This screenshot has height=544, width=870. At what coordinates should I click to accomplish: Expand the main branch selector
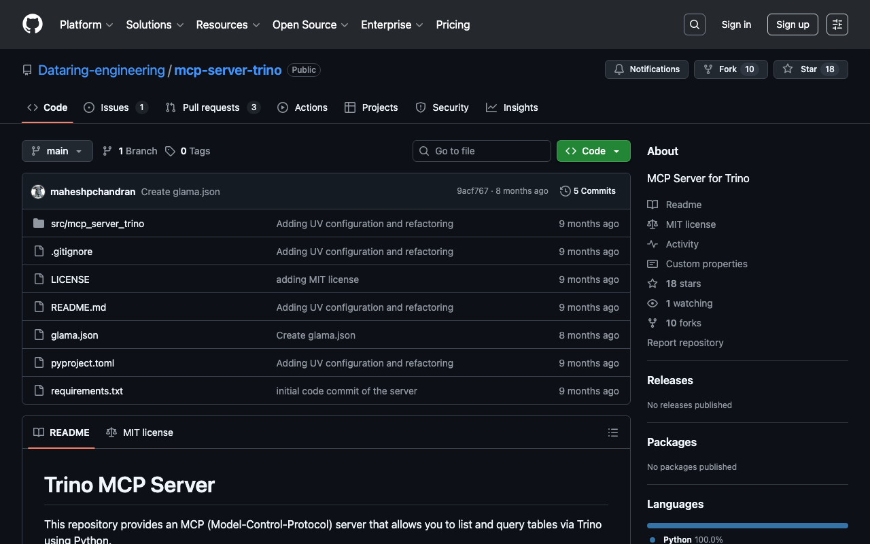coord(57,151)
